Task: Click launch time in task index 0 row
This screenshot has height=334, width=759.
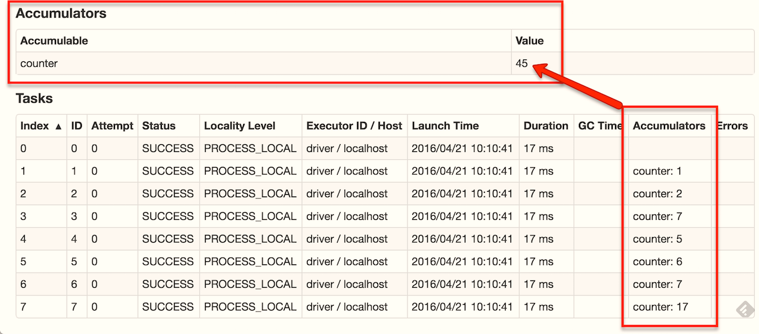Action: pyautogui.click(x=462, y=148)
